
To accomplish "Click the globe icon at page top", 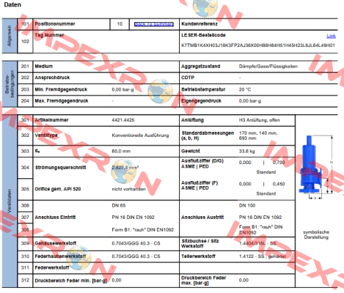I will pyautogui.click(x=205, y=7).
